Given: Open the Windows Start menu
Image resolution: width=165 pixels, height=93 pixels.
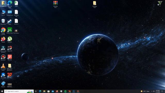Looking at the screenshot, I should coord(2,91).
